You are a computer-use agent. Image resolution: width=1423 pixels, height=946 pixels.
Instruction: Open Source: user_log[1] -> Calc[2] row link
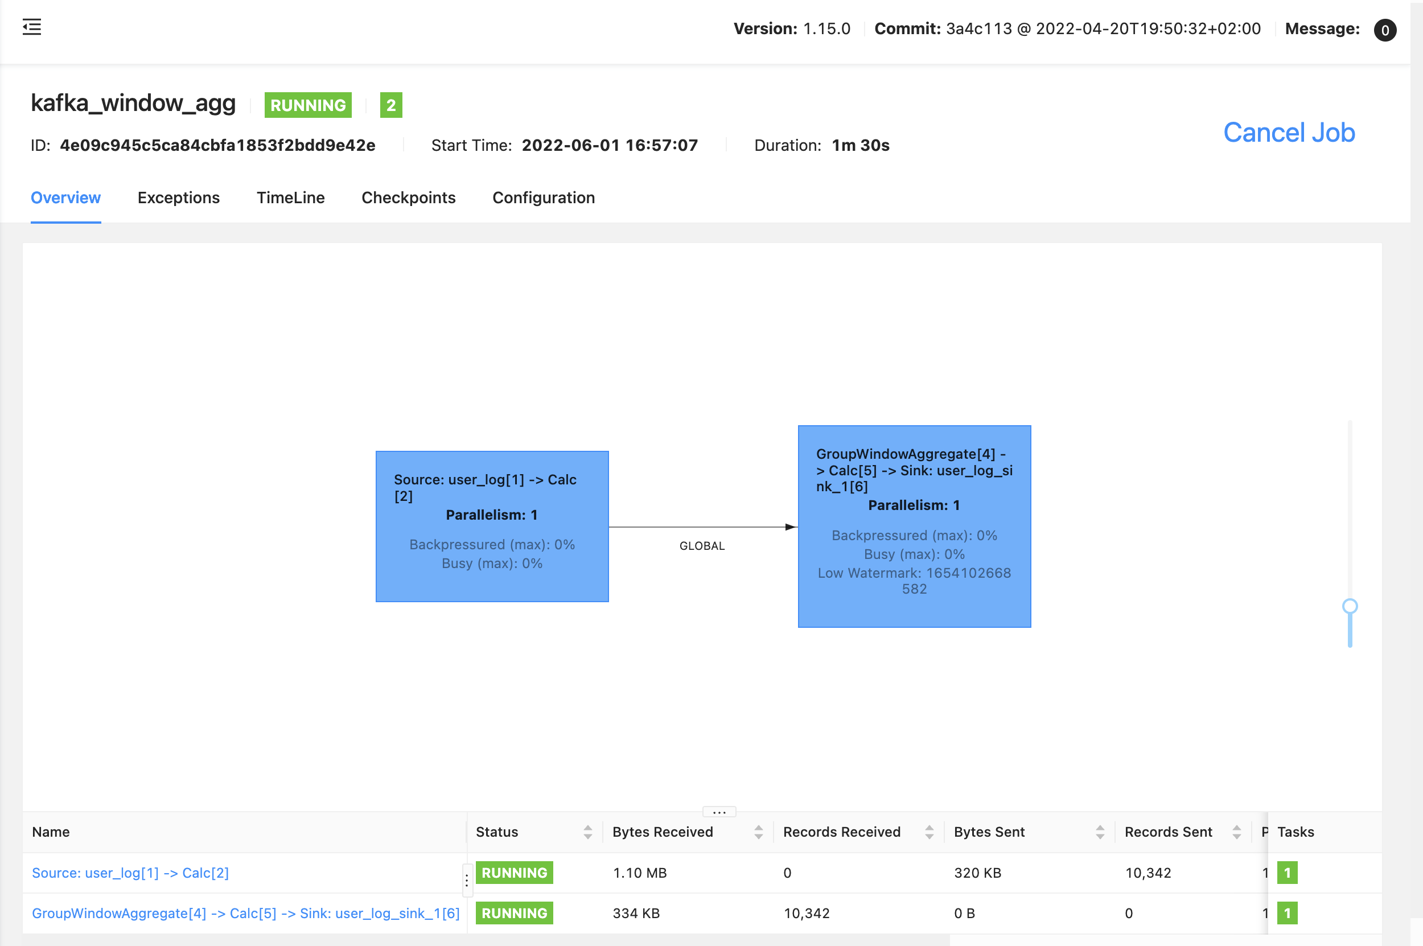(130, 873)
